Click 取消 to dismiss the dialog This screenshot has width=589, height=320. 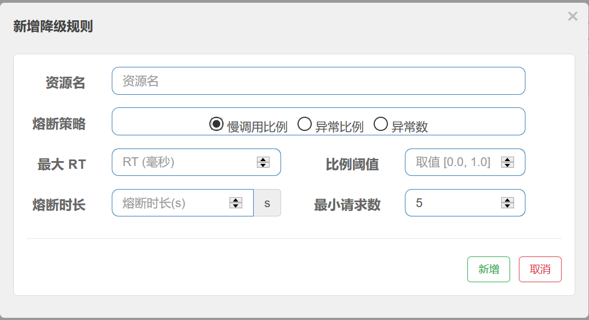[x=540, y=269]
